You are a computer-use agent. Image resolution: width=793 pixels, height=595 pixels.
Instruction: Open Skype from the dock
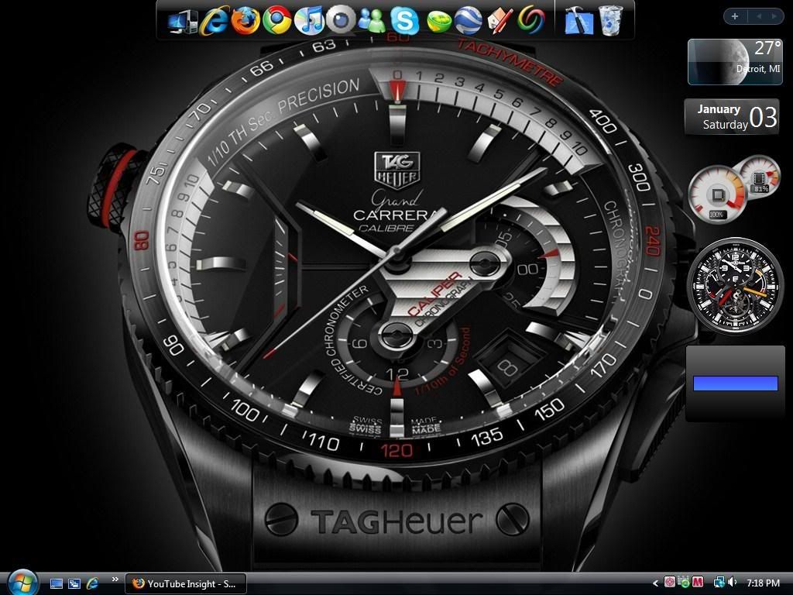404,21
